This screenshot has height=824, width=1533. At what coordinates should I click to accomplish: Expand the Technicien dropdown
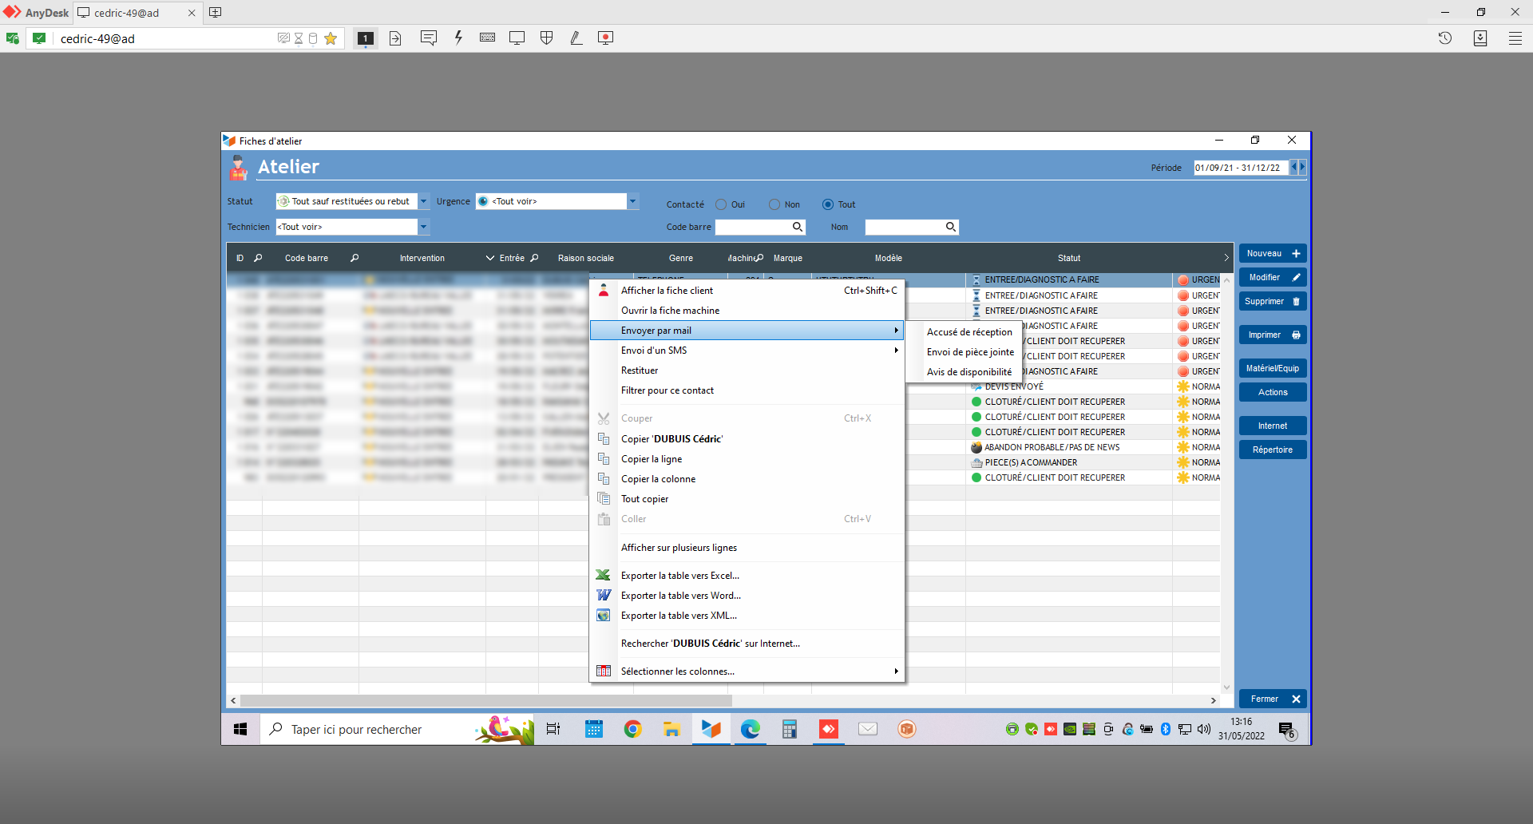[424, 227]
